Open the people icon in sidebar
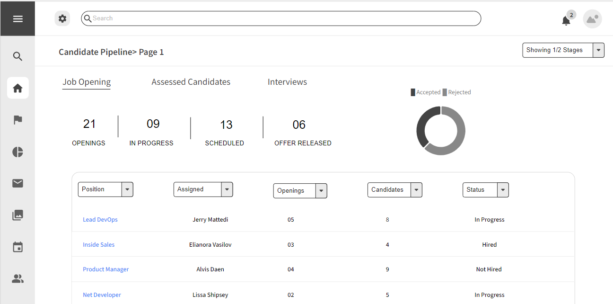 18,278
